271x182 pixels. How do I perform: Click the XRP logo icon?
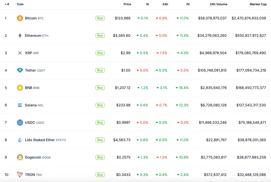point(20,53)
